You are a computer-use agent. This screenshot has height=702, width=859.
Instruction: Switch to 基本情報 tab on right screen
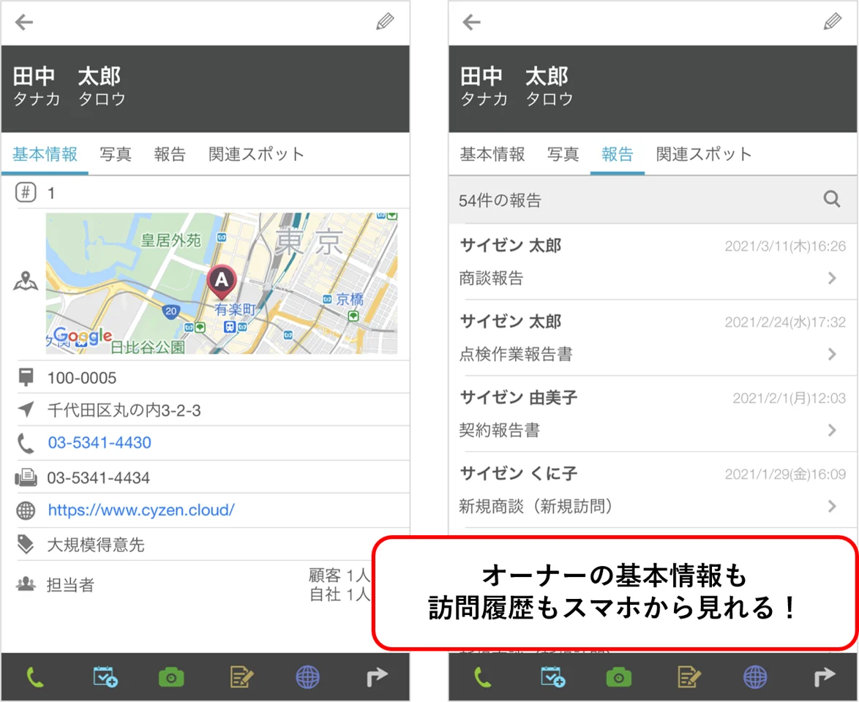click(492, 154)
